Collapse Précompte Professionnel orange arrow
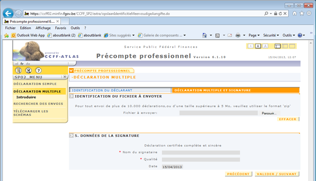Image resolution: width=316 pixels, height=181 pixels. 71,70
